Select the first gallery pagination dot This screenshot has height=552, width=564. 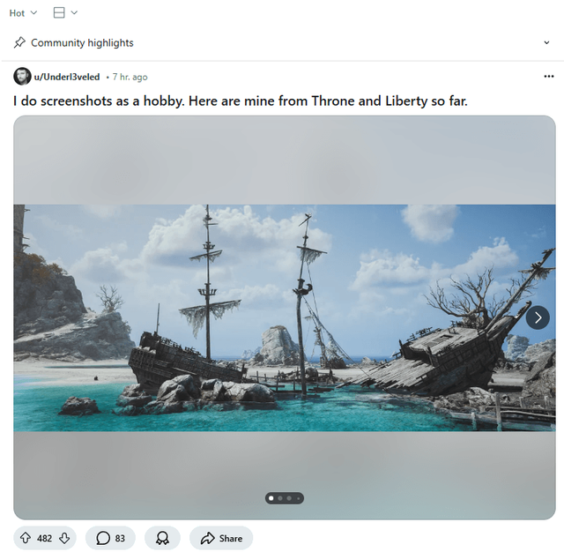tap(271, 498)
